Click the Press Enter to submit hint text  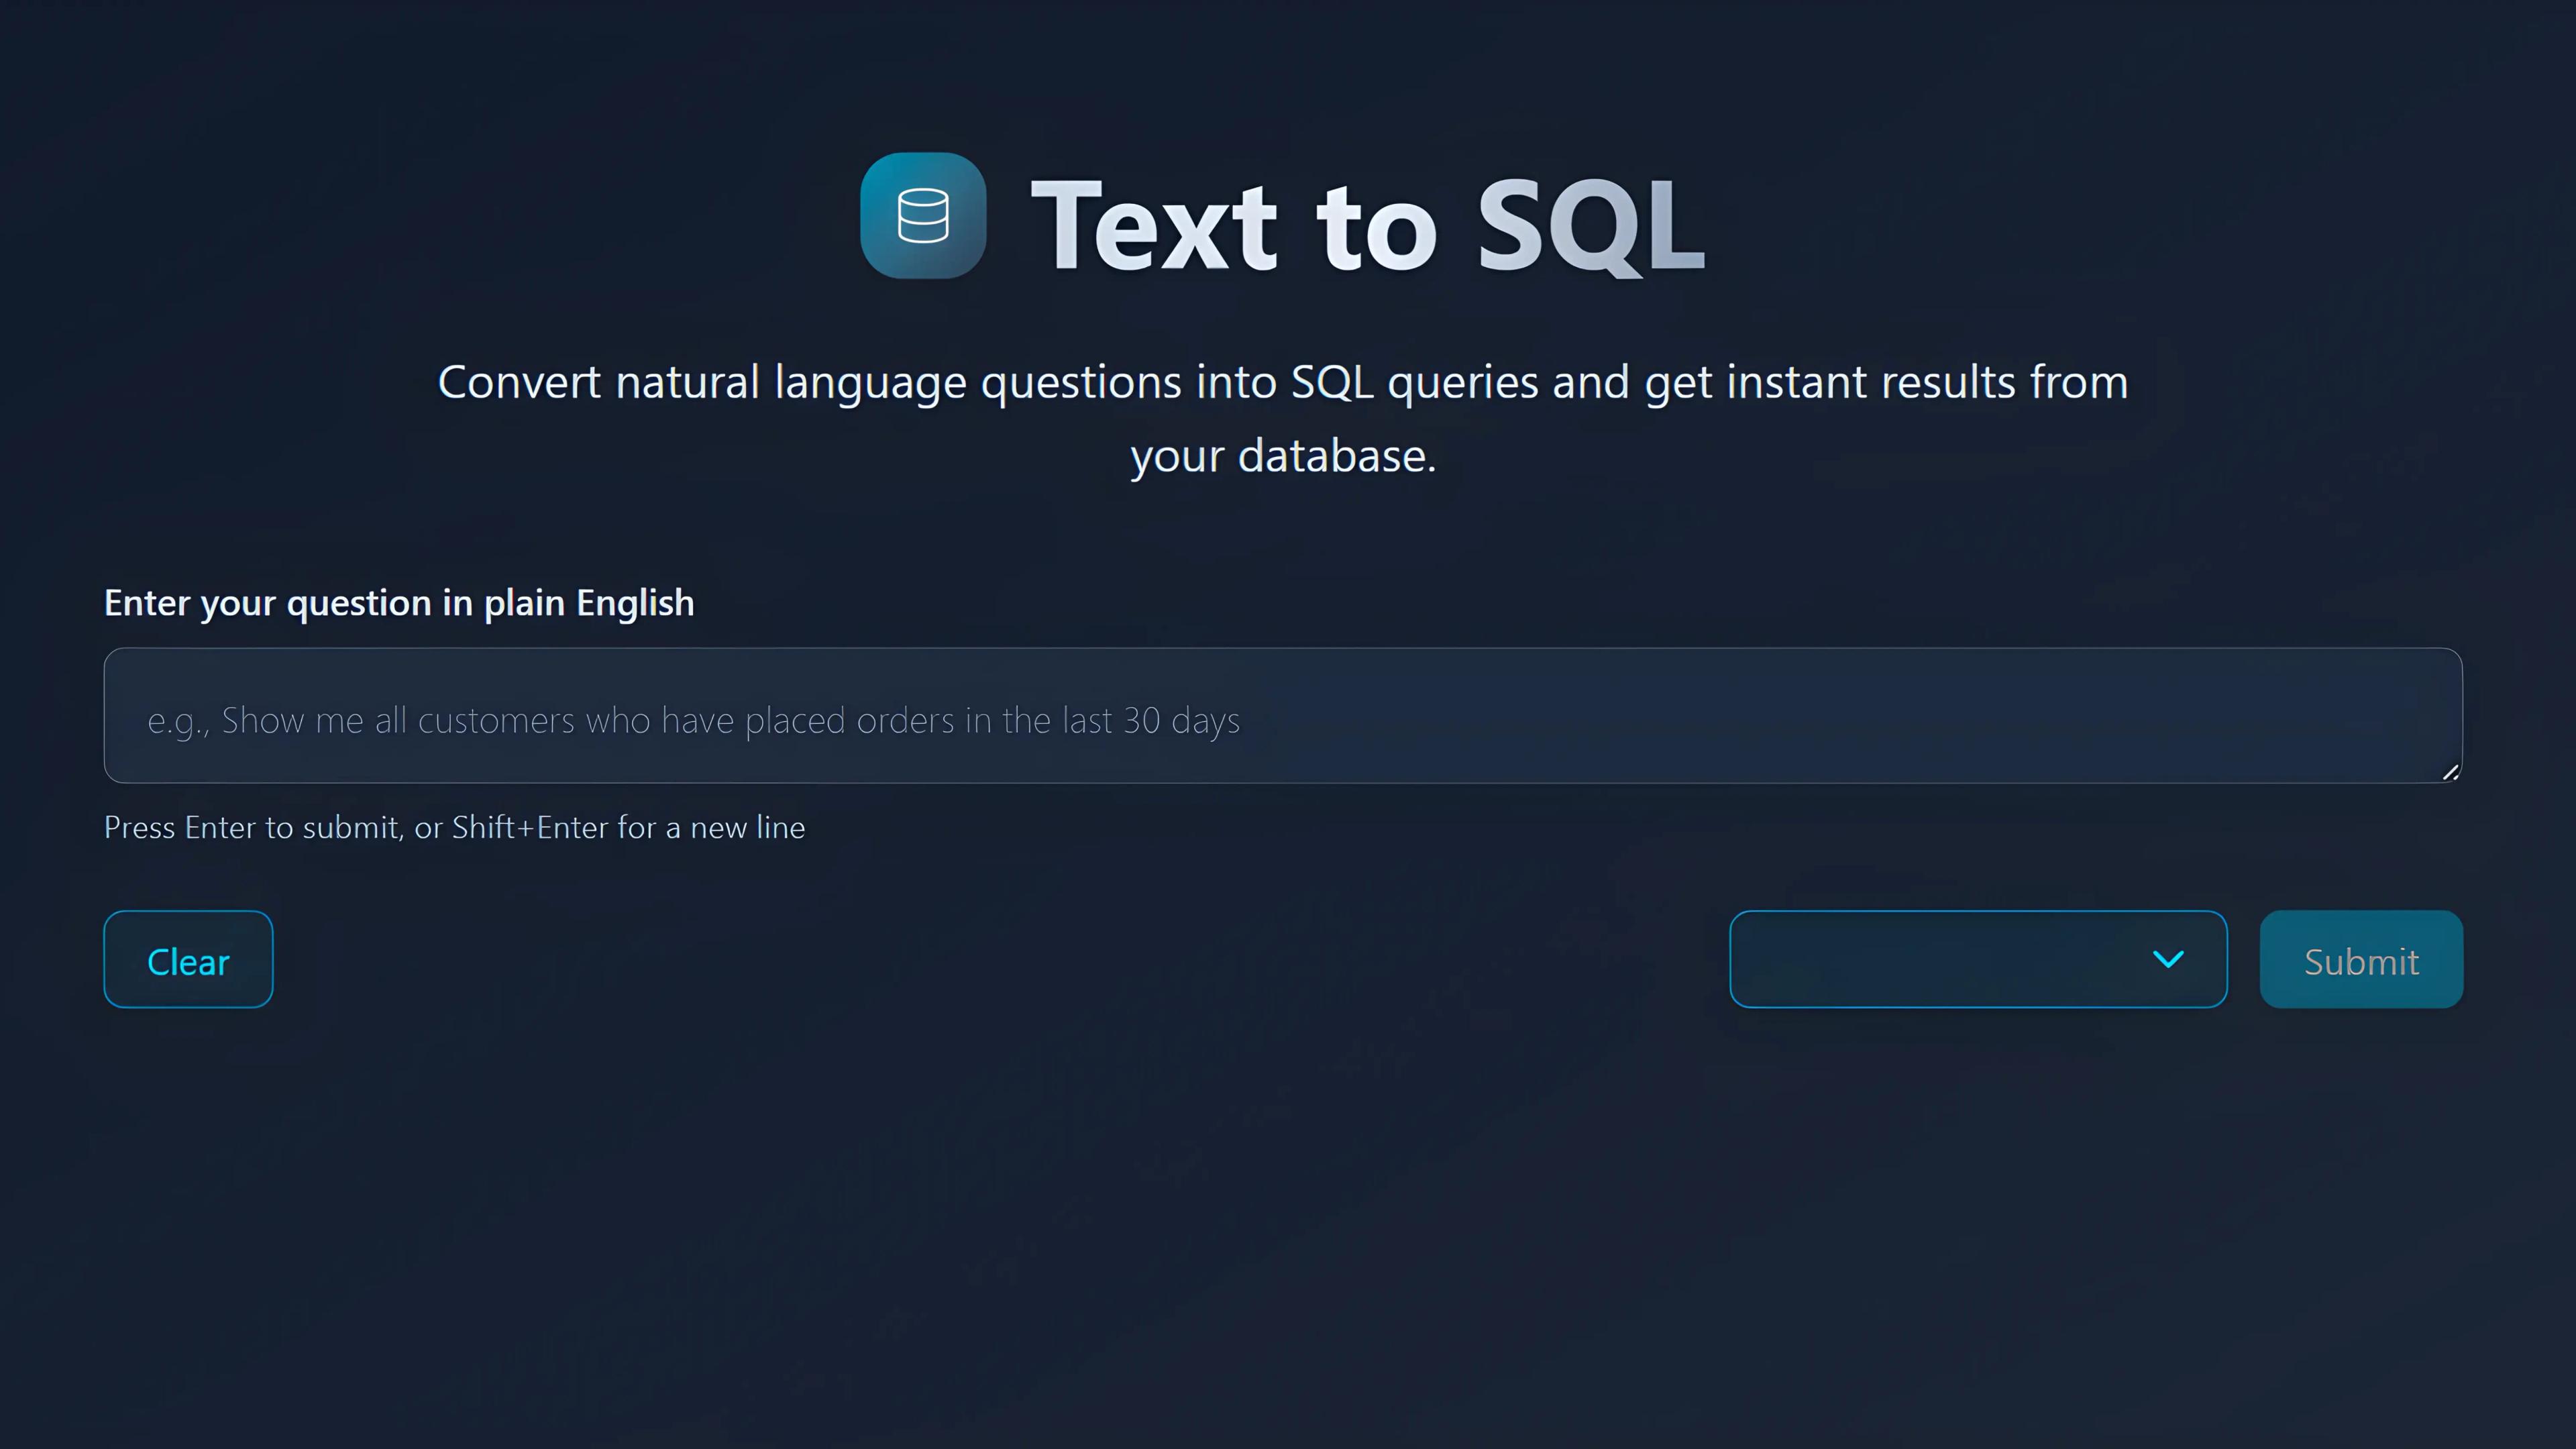point(454,827)
